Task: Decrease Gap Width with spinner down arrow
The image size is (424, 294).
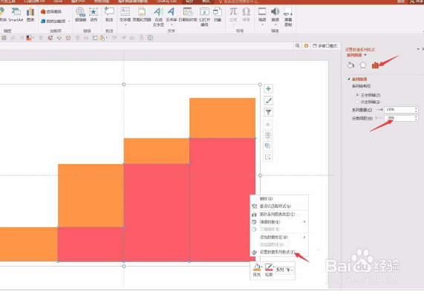Action: [x=416, y=120]
